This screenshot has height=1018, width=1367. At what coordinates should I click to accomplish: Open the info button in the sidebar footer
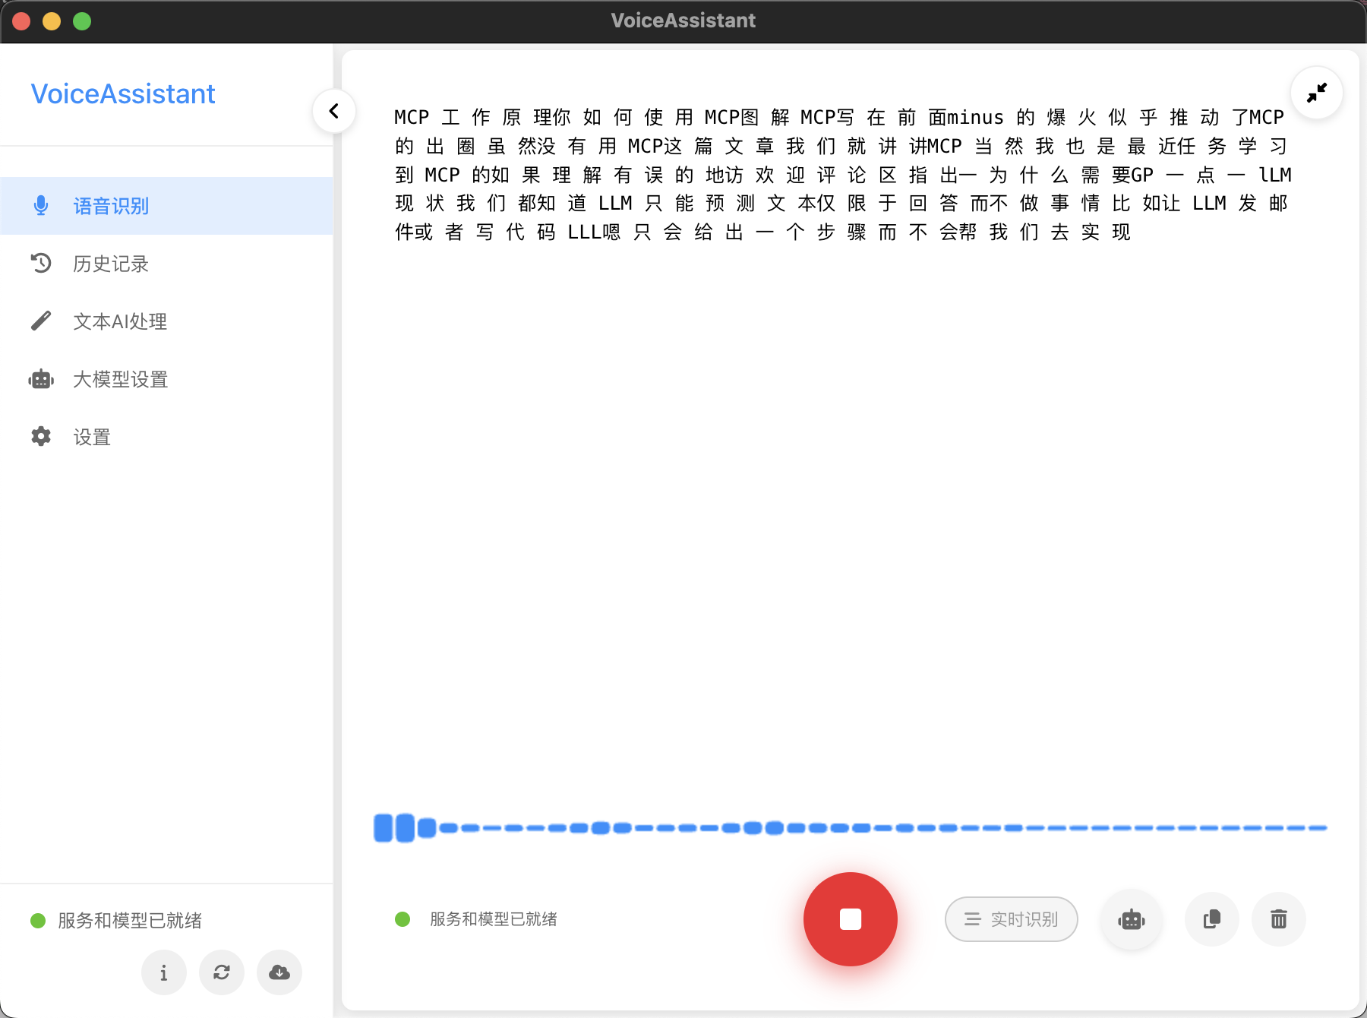(x=163, y=972)
